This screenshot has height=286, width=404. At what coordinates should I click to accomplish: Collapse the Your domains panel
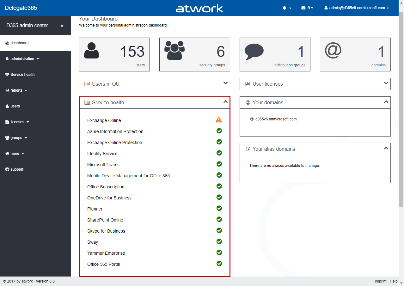pyautogui.click(x=386, y=102)
